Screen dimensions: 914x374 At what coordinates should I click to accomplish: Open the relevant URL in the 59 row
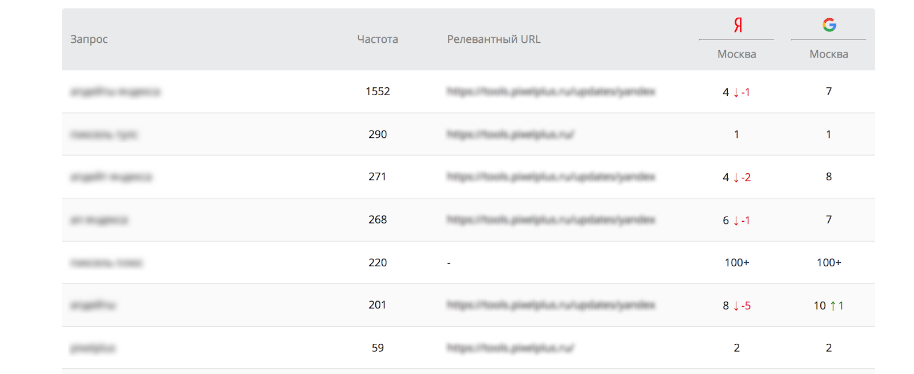point(510,348)
